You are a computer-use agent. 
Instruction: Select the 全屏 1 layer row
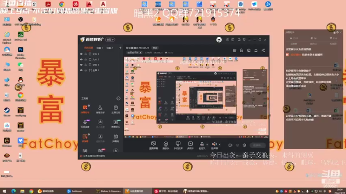tap(101, 70)
